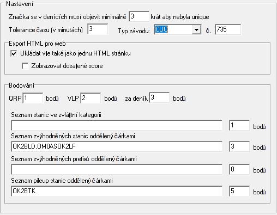Click the za deník points field
Screen dimensions: 277x215
(x=159, y=97)
